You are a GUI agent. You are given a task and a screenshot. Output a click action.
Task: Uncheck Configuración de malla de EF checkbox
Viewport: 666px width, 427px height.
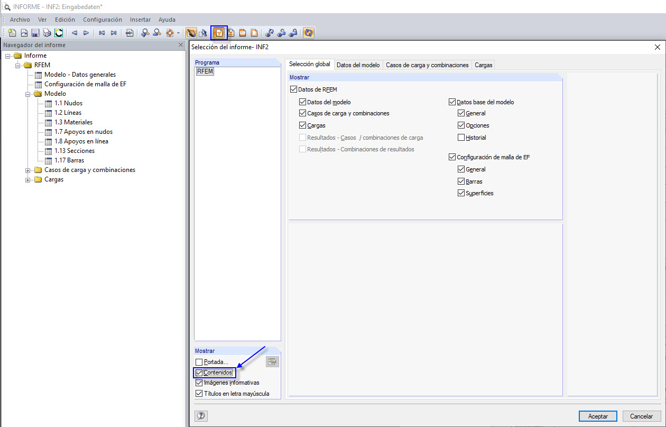click(452, 157)
